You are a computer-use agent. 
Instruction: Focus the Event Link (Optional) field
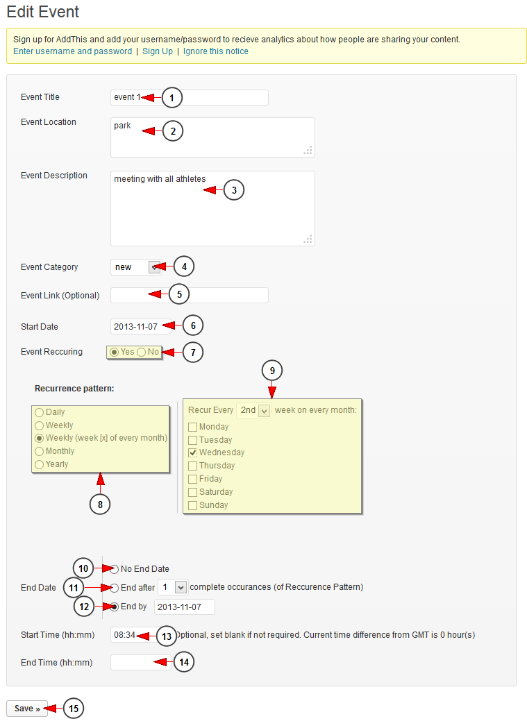190,295
